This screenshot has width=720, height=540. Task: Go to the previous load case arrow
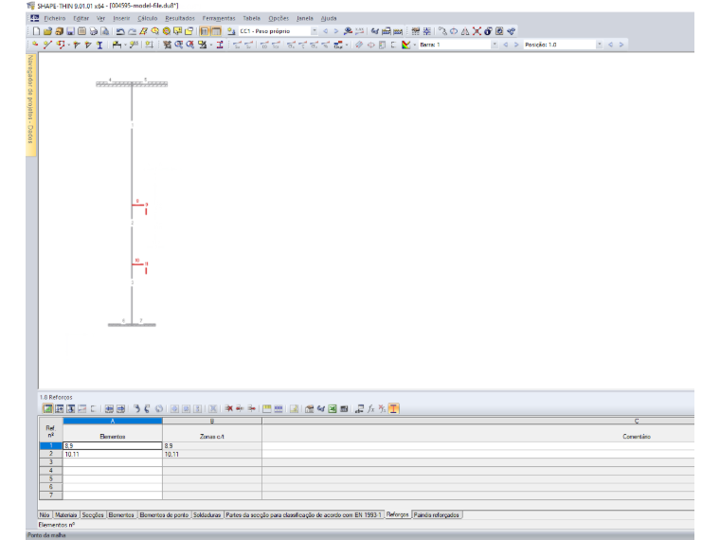click(326, 31)
